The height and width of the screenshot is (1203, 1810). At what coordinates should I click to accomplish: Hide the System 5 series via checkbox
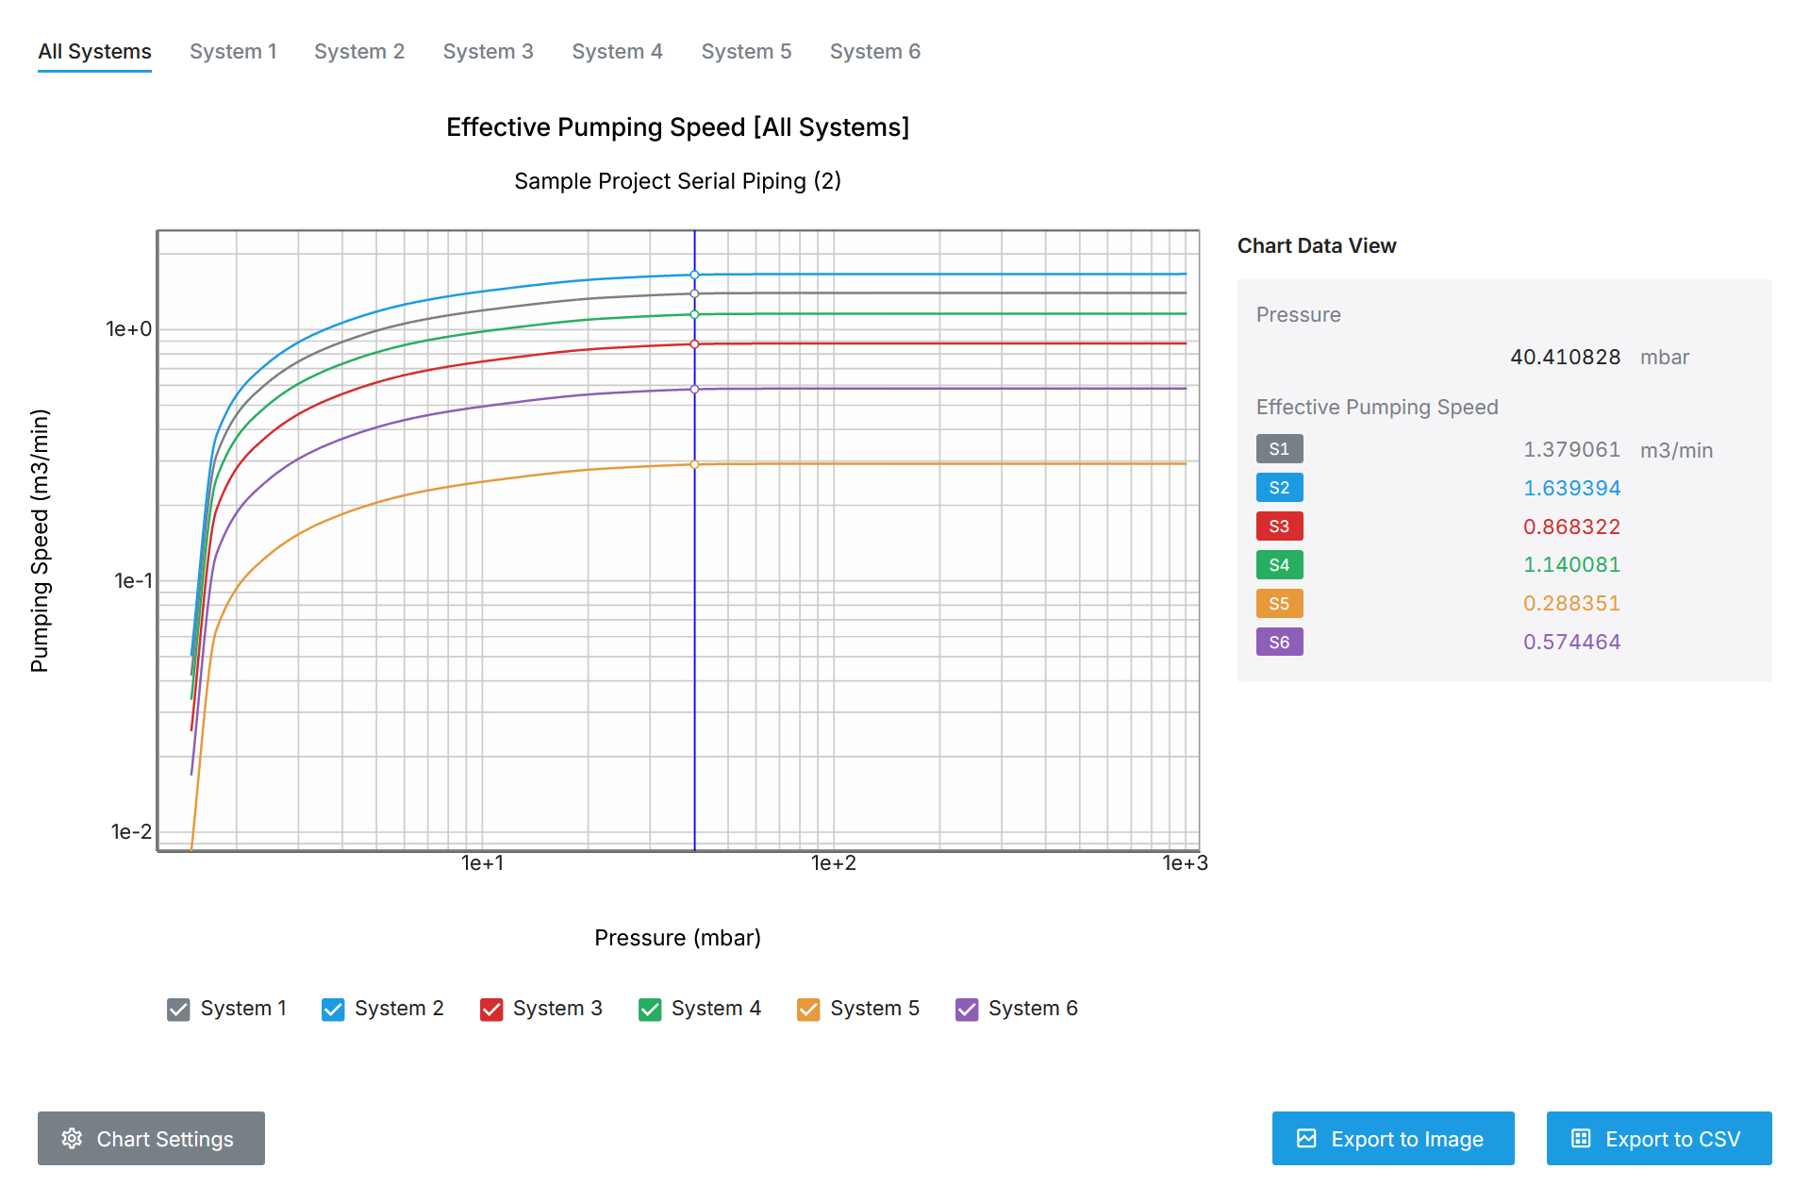[808, 1010]
